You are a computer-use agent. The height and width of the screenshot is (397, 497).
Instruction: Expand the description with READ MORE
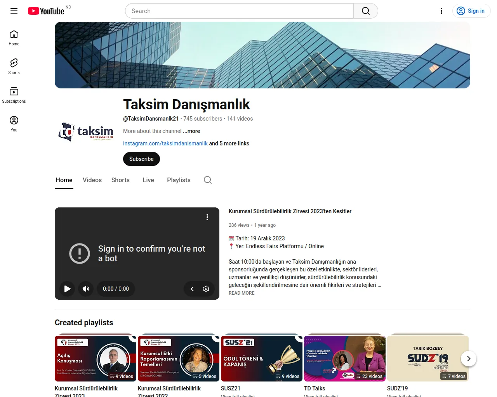(242, 293)
